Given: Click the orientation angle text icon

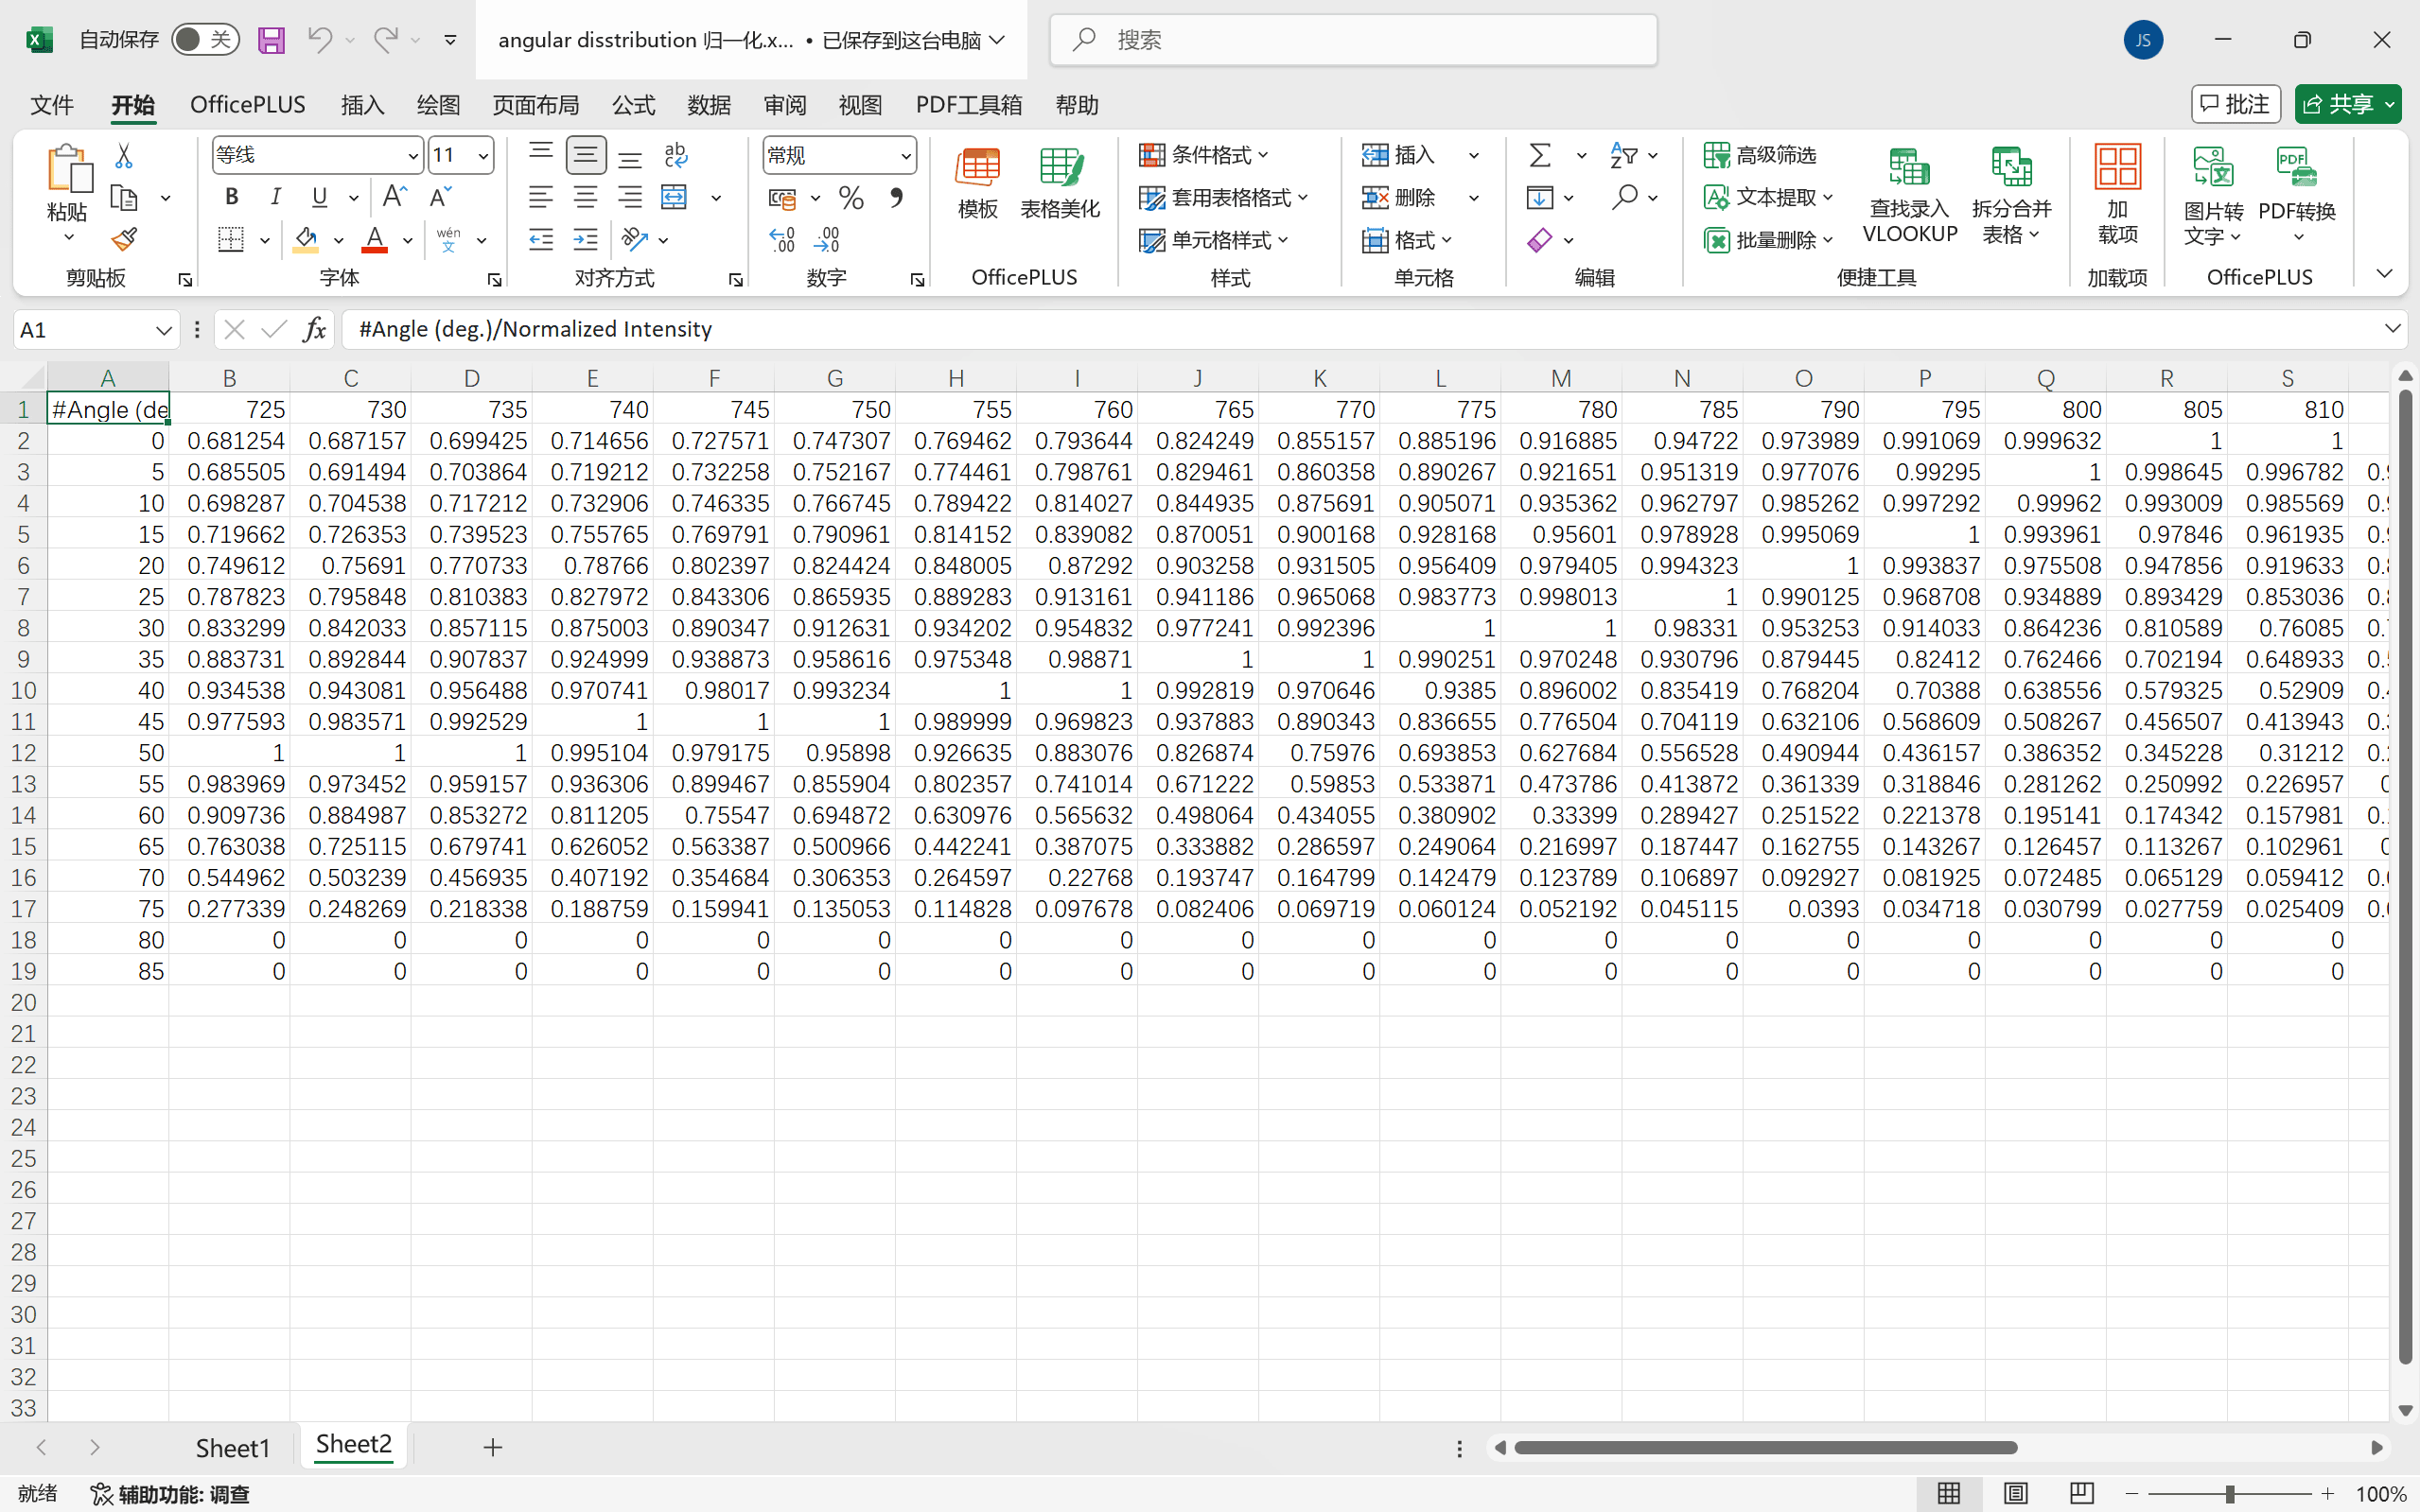Looking at the screenshot, I should point(634,240).
